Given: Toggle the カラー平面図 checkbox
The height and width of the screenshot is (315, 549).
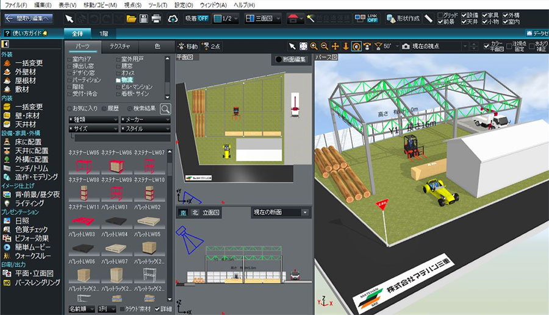Looking at the screenshot, I should 486,44.
